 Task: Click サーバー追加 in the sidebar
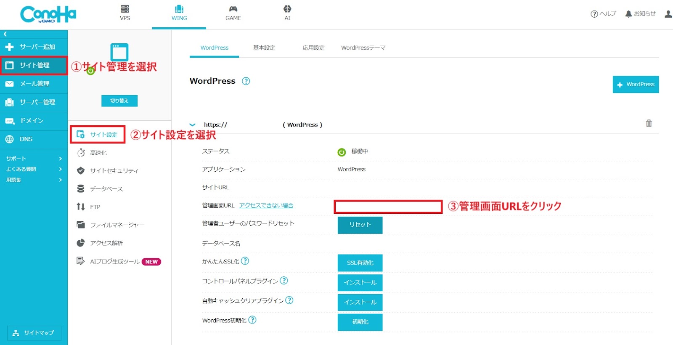(34, 47)
